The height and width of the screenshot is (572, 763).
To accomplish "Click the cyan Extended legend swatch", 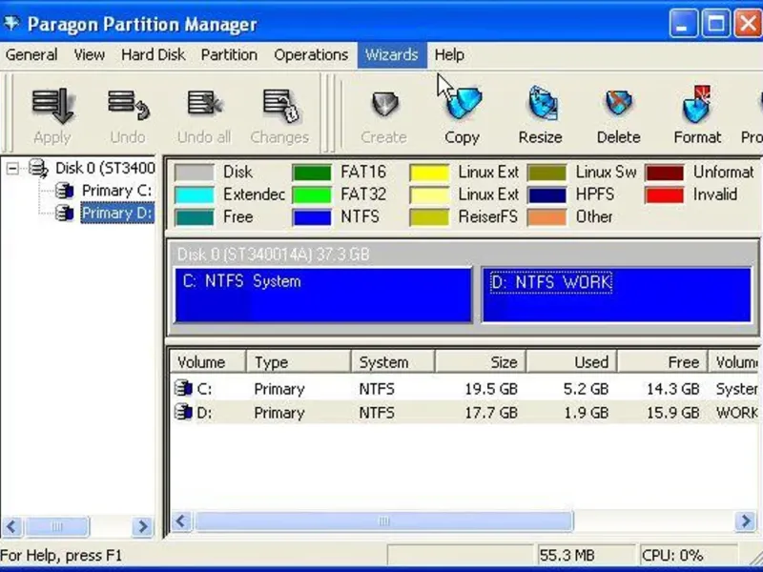I will coord(195,195).
